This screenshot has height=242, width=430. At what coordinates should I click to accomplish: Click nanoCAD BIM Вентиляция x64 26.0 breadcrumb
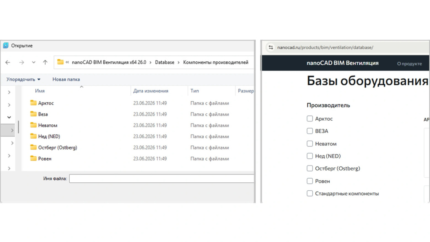pyautogui.click(x=109, y=62)
